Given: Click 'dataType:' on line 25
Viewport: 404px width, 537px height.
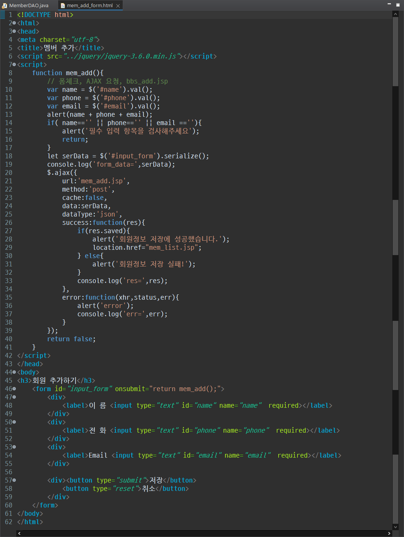Looking at the screenshot, I should coord(79,214).
